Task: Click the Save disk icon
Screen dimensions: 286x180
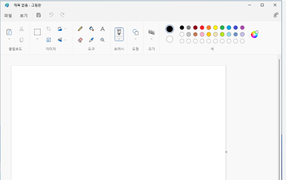Action: click(39, 15)
